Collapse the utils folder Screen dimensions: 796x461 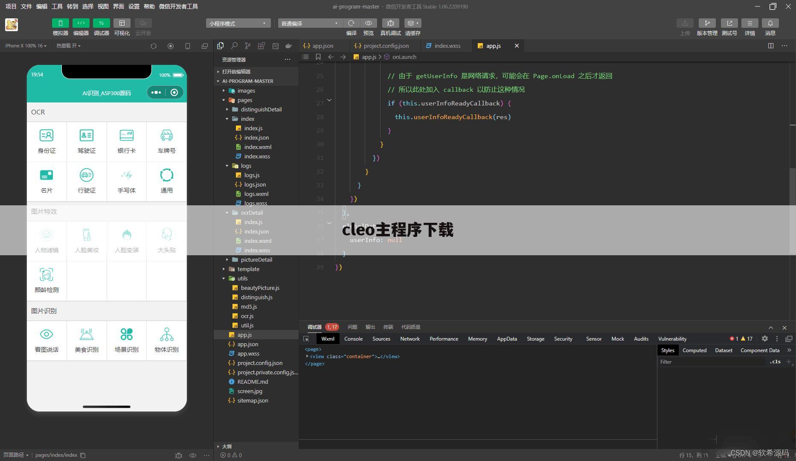click(256, 278)
